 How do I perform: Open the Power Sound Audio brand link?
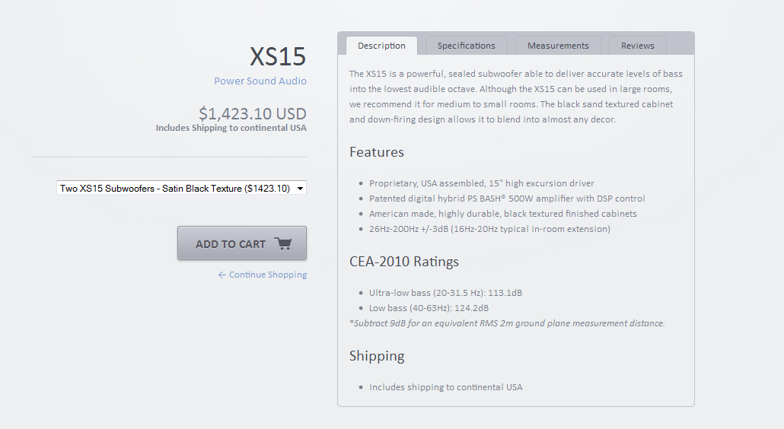click(x=260, y=81)
